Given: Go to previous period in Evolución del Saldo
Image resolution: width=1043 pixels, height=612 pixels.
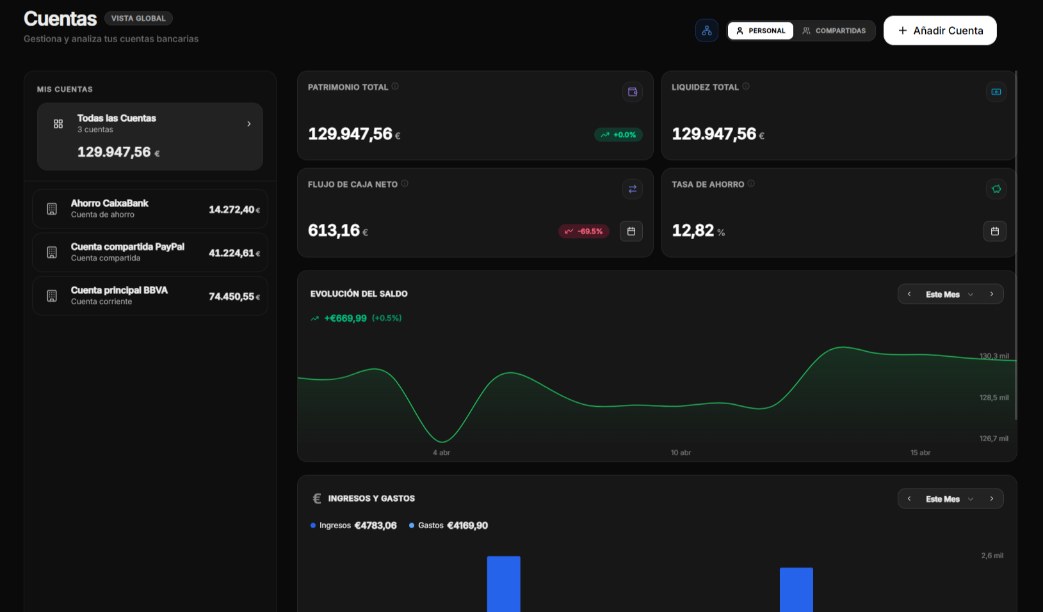Looking at the screenshot, I should coord(909,294).
